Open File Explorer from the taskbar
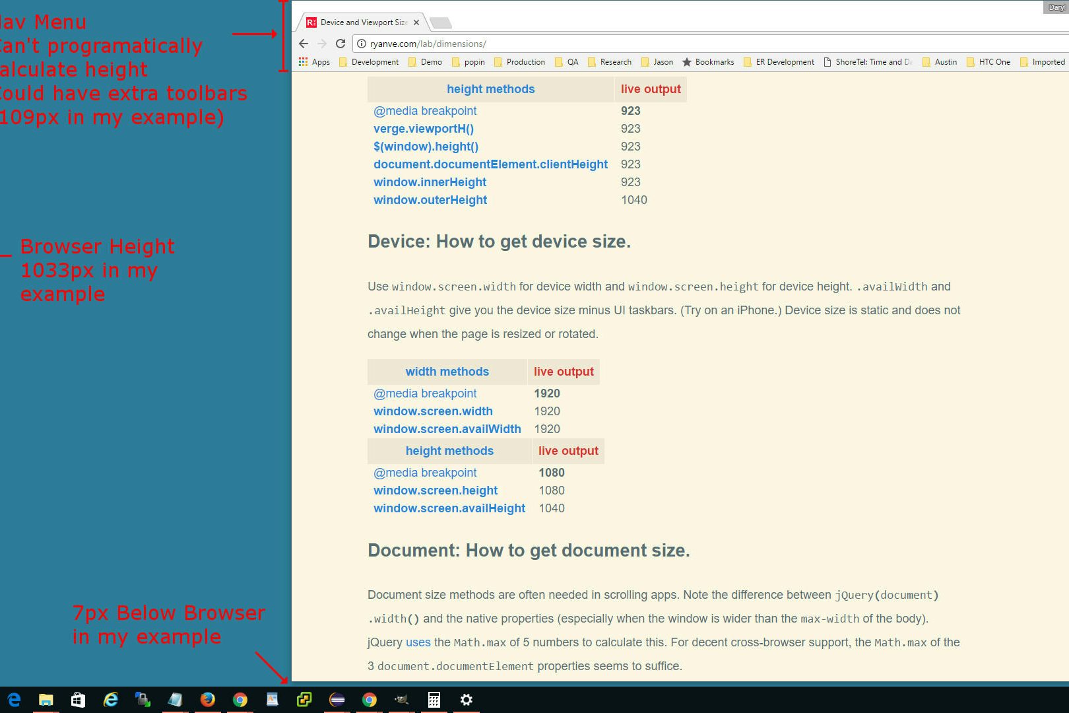1069x713 pixels. (x=46, y=700)
